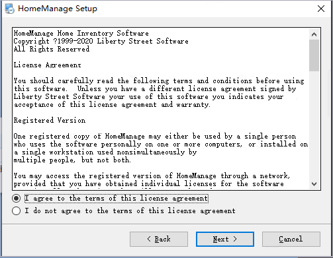The width and height of the screenshot is (333, 258).
Task: Go to the previous step with Back
Action: (159, 239)
